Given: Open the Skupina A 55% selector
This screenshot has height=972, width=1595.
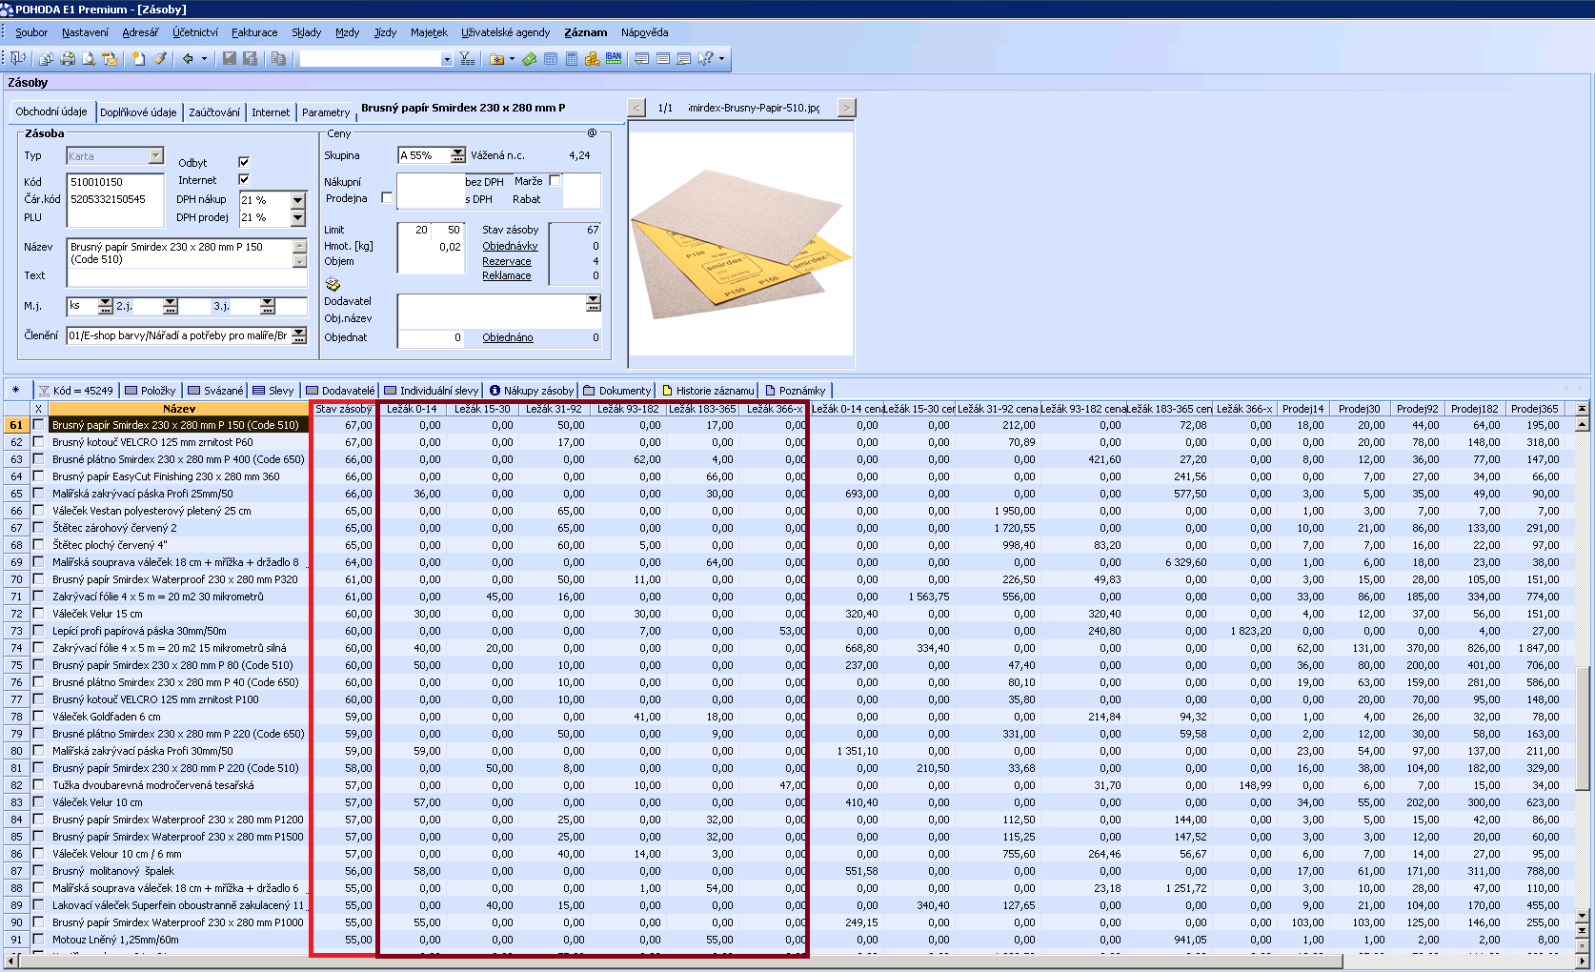Looking at the screenshot, I should tap(458, 155).
